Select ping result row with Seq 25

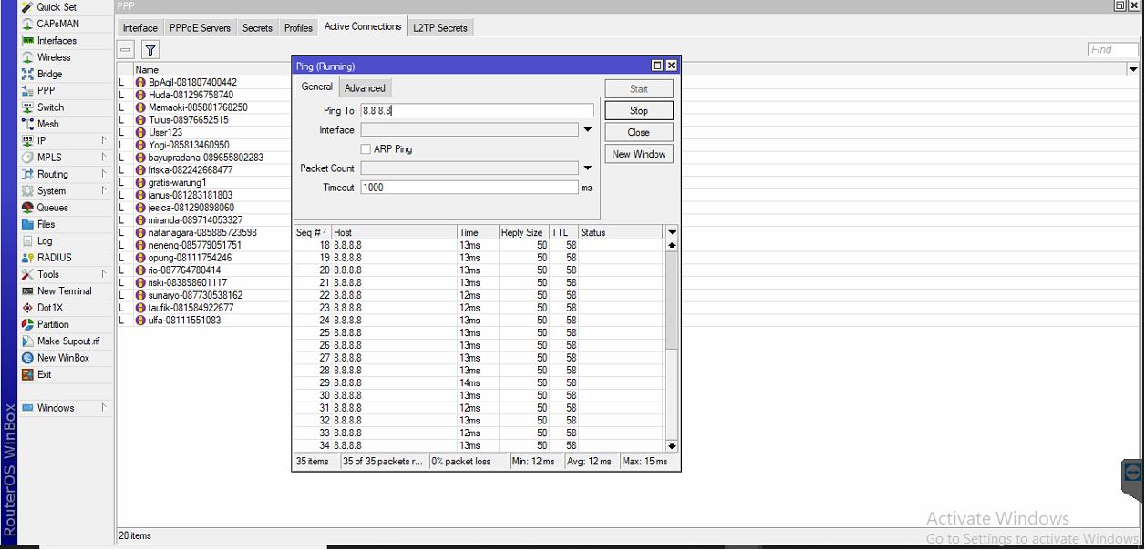click(x=480, y=333)
